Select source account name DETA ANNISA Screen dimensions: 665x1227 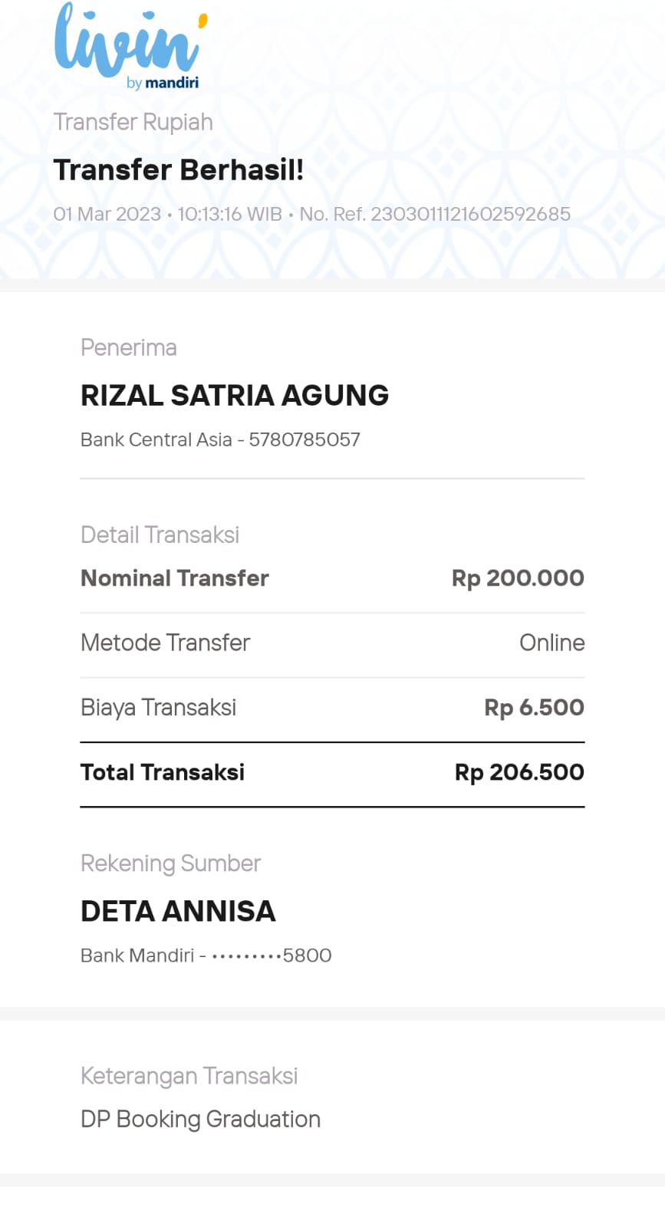coord(178,911)
